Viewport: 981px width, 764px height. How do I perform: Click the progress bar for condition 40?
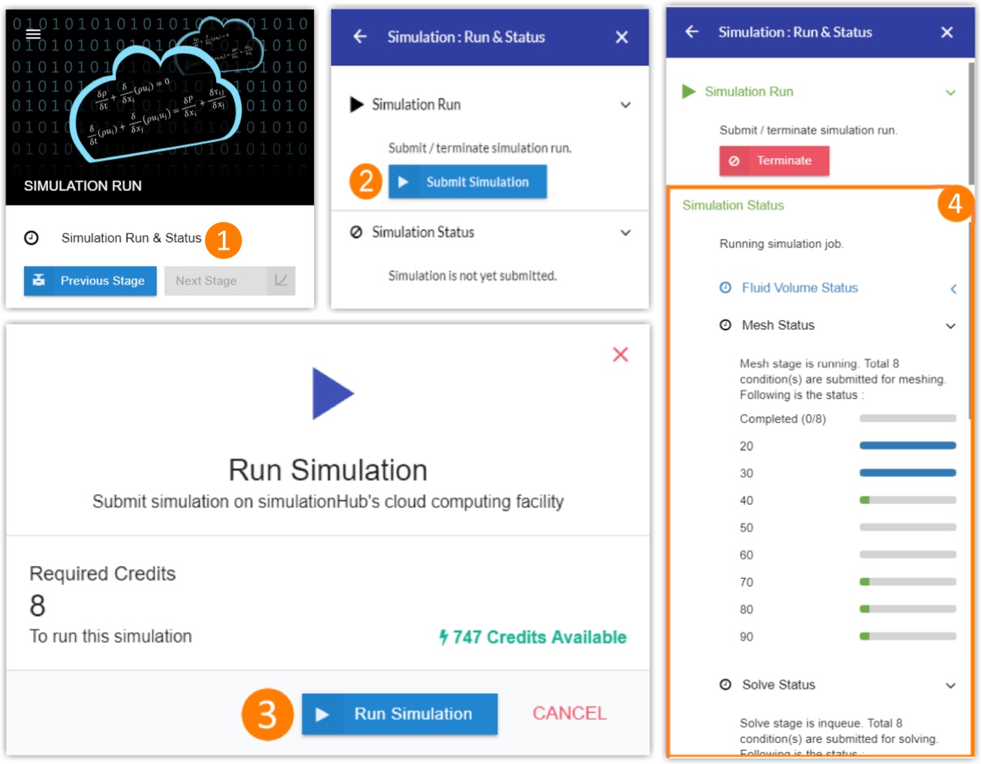tap(908, 500)
